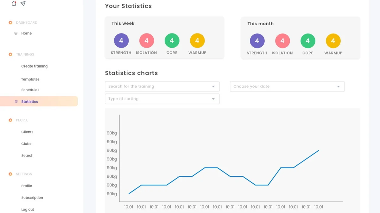Viewport: 380px width, 213px height.
Task: Open Create training in sidebar
Action: click(x=34, y=66)
